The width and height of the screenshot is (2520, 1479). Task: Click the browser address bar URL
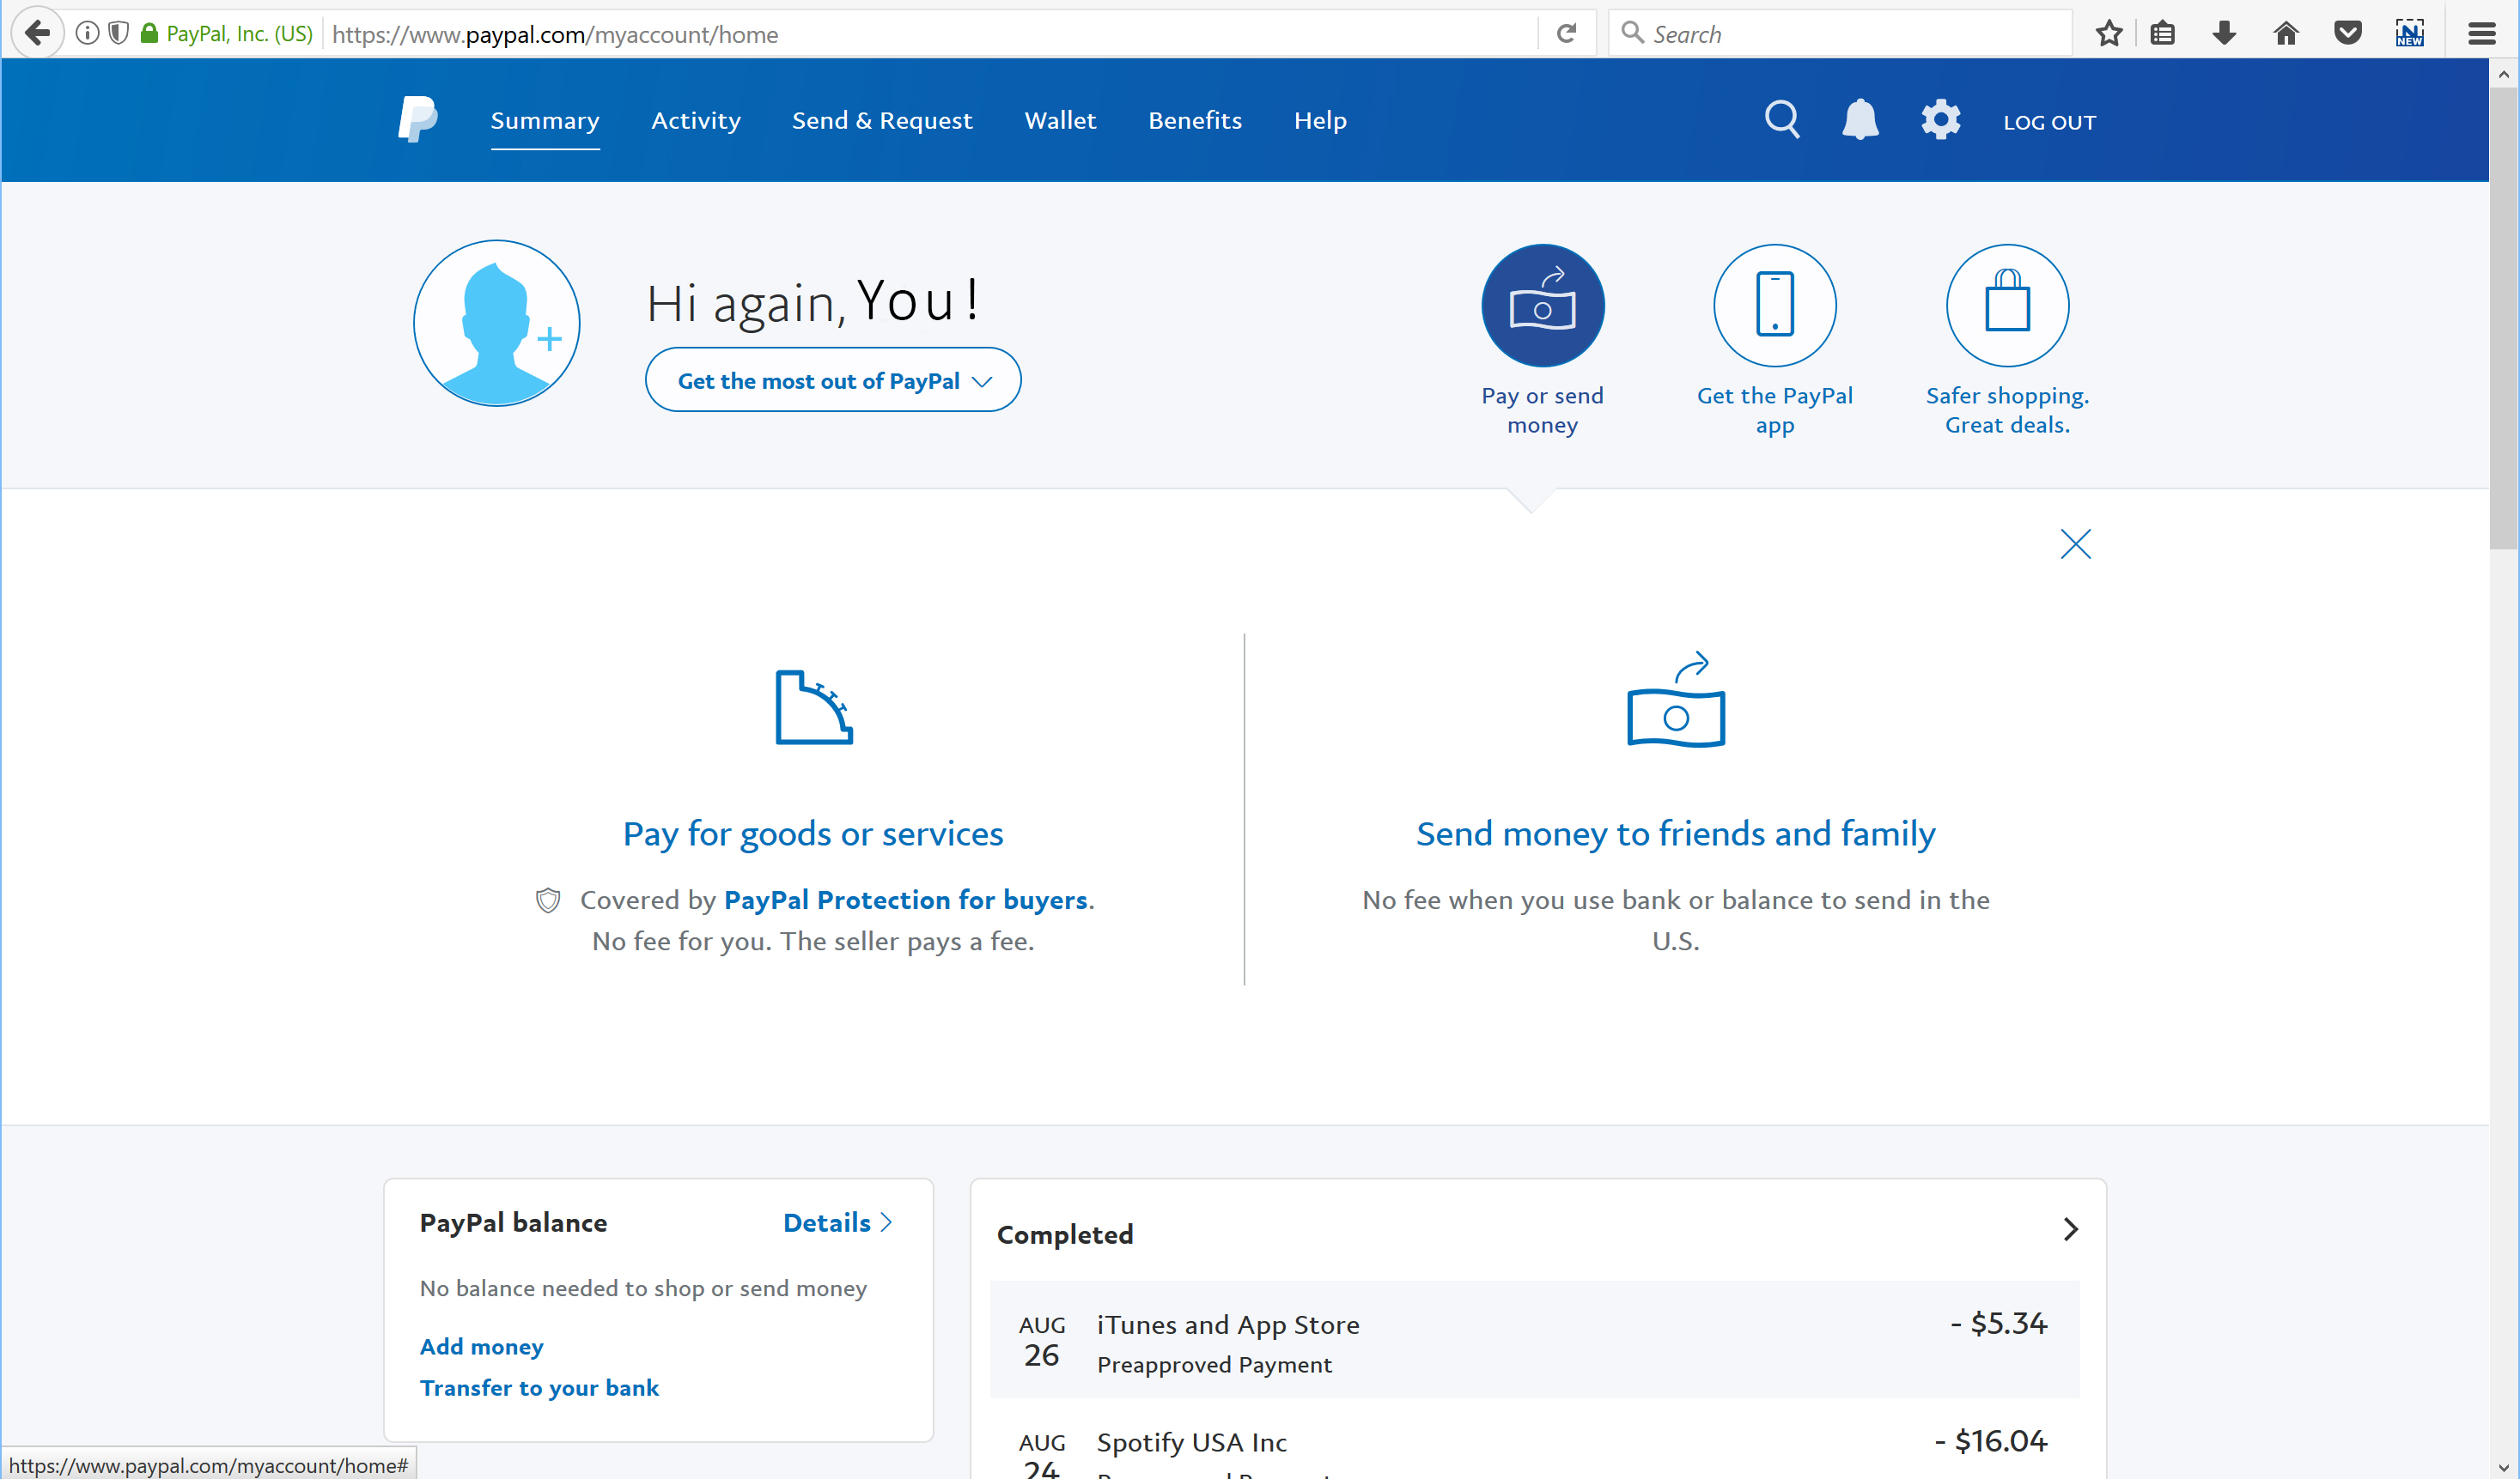tap(930, 34)
